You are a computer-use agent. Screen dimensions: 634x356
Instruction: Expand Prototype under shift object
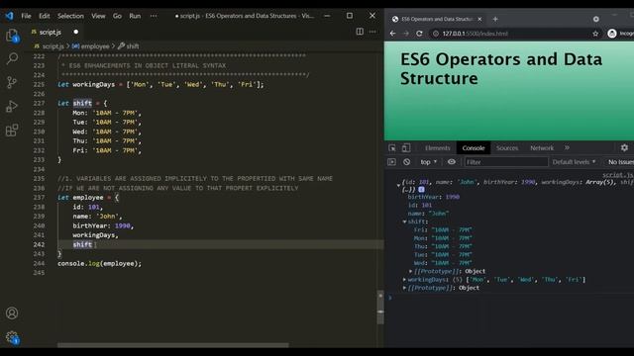(410, 271)
